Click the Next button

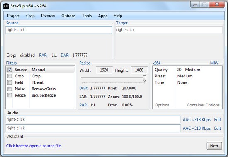pos(214,146)
